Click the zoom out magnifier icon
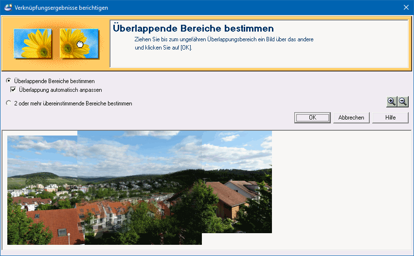This screenshot has width=414, height=256. tap(403, 102)
